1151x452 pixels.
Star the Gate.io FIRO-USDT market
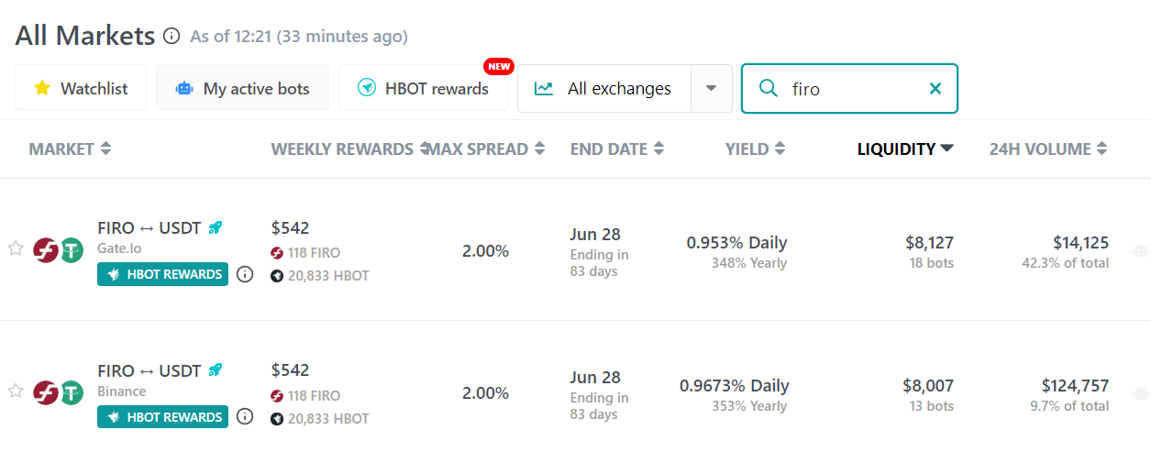point(16,248)
